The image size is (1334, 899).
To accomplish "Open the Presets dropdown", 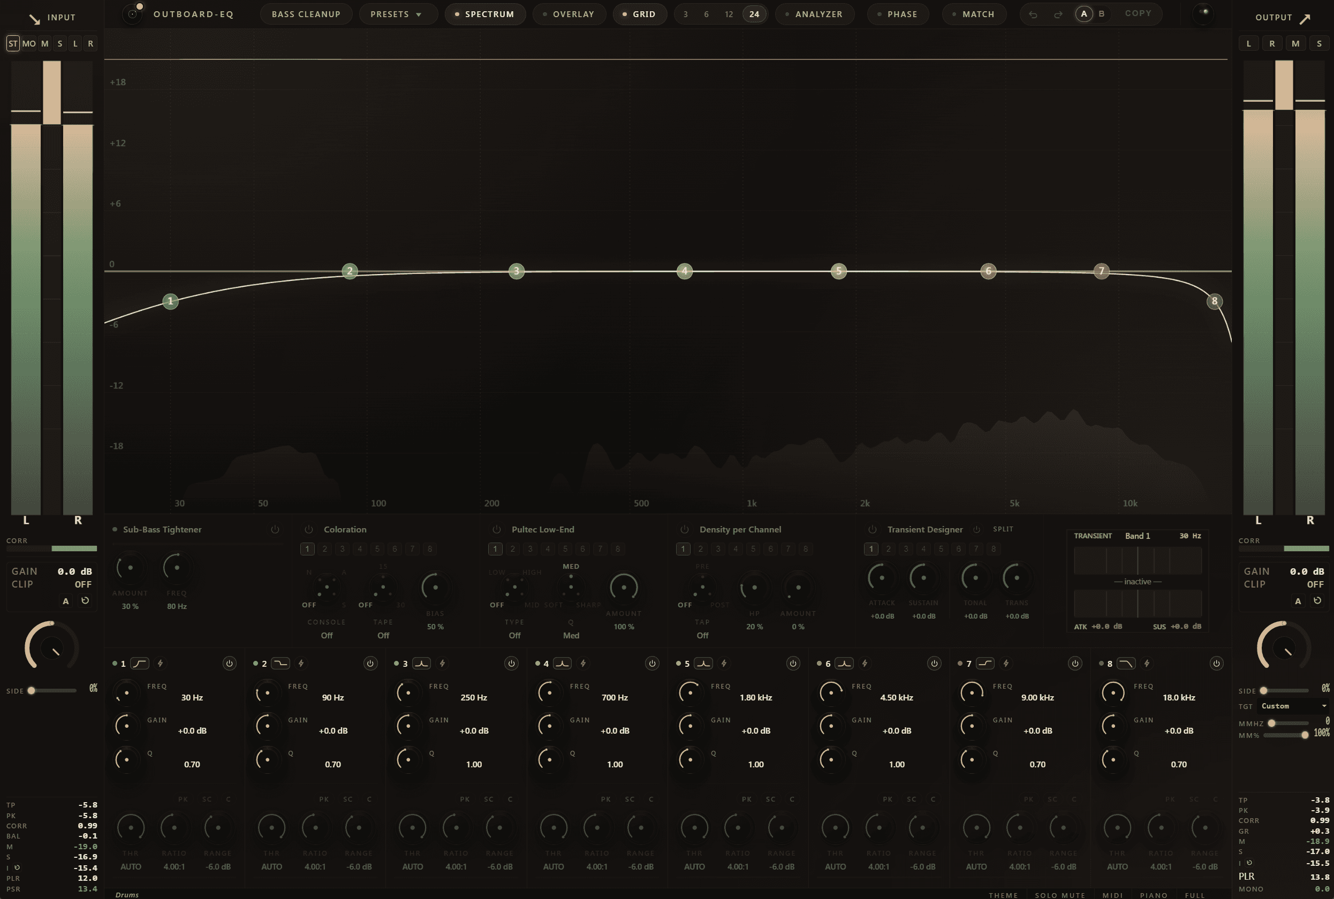I will [x=398, y=14].
